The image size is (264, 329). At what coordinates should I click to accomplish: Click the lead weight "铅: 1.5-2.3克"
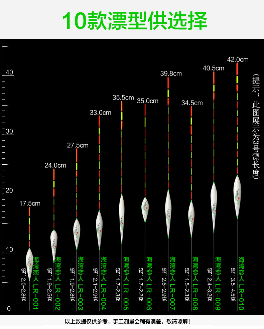coord(187,285)
